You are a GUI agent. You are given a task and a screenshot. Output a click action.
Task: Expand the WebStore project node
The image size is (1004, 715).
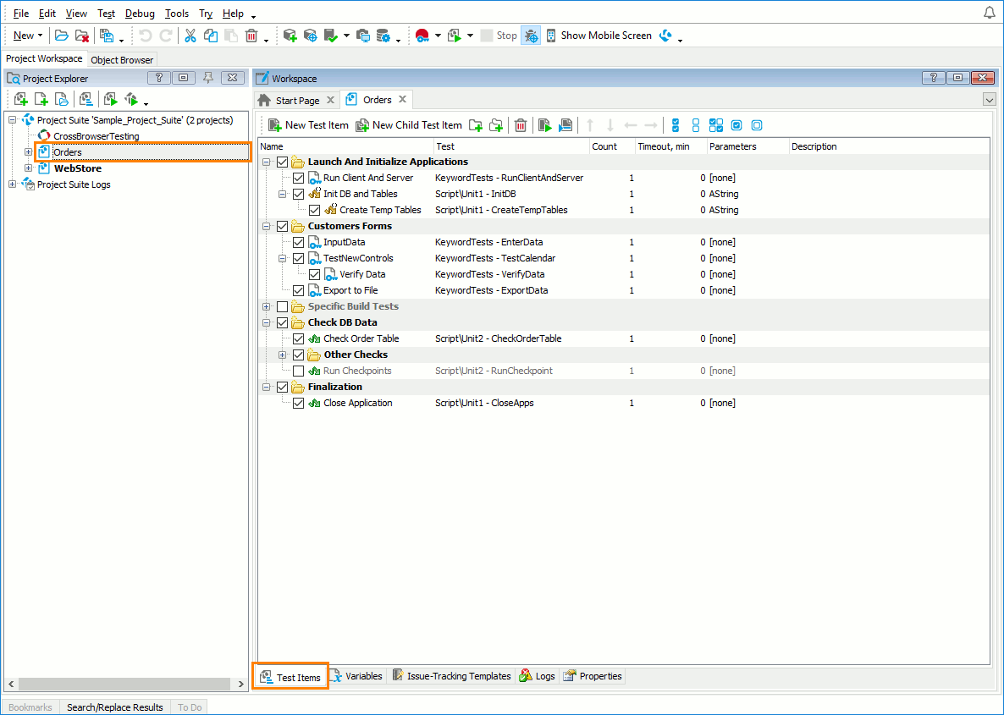pyautogui.click(x=28, y=168)
